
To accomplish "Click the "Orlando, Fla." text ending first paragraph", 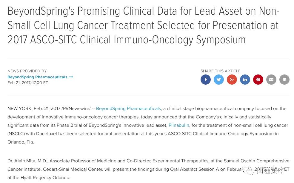I will tap(21, 142).
